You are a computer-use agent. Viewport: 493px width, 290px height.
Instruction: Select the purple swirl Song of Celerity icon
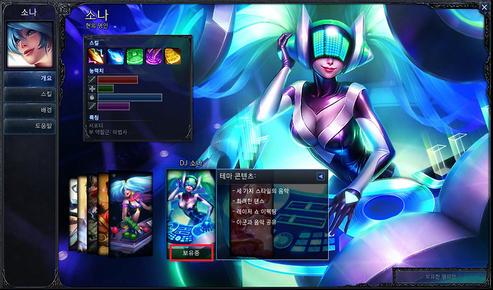(x=154, y=56)
